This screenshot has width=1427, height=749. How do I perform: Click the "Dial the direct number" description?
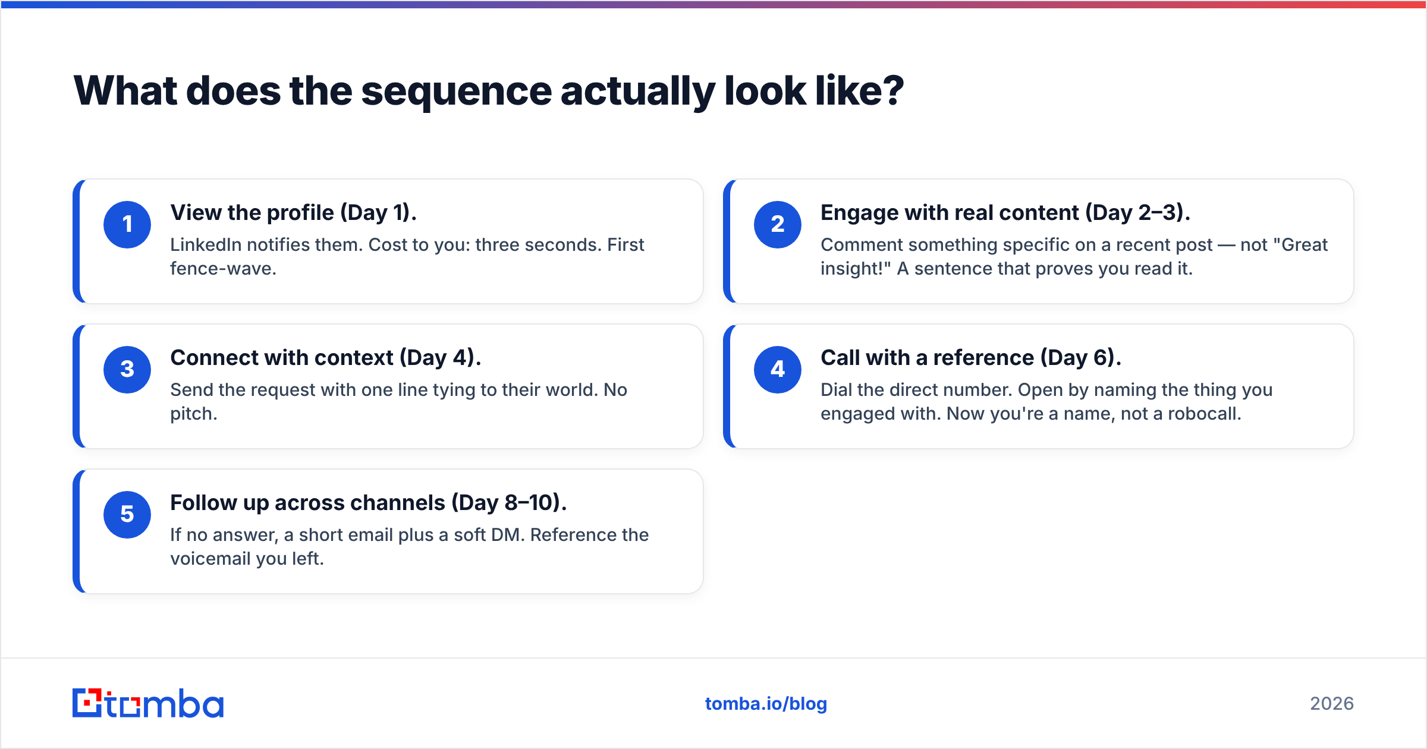pyautogui.click(x=1046, y=402)
